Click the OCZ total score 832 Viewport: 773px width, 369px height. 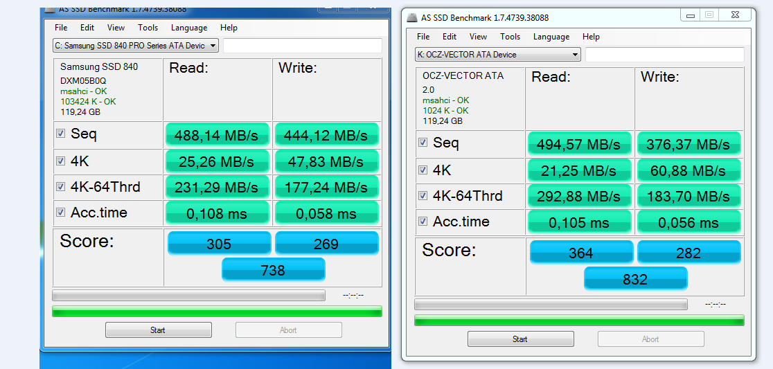636,278
